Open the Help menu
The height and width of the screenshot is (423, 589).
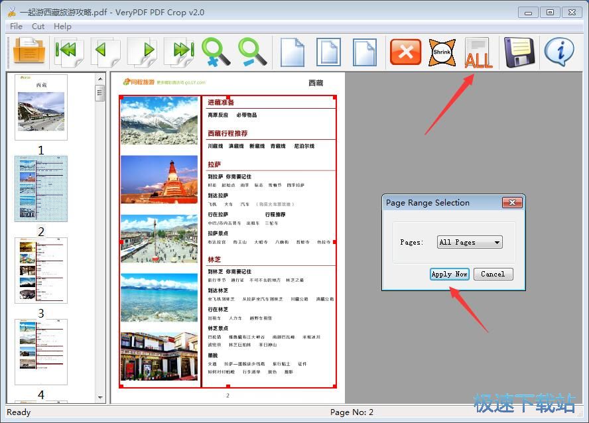coord(62,26)
